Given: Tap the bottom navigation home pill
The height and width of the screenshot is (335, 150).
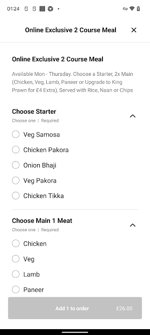Looking at the screenshot, I should 75,332.
